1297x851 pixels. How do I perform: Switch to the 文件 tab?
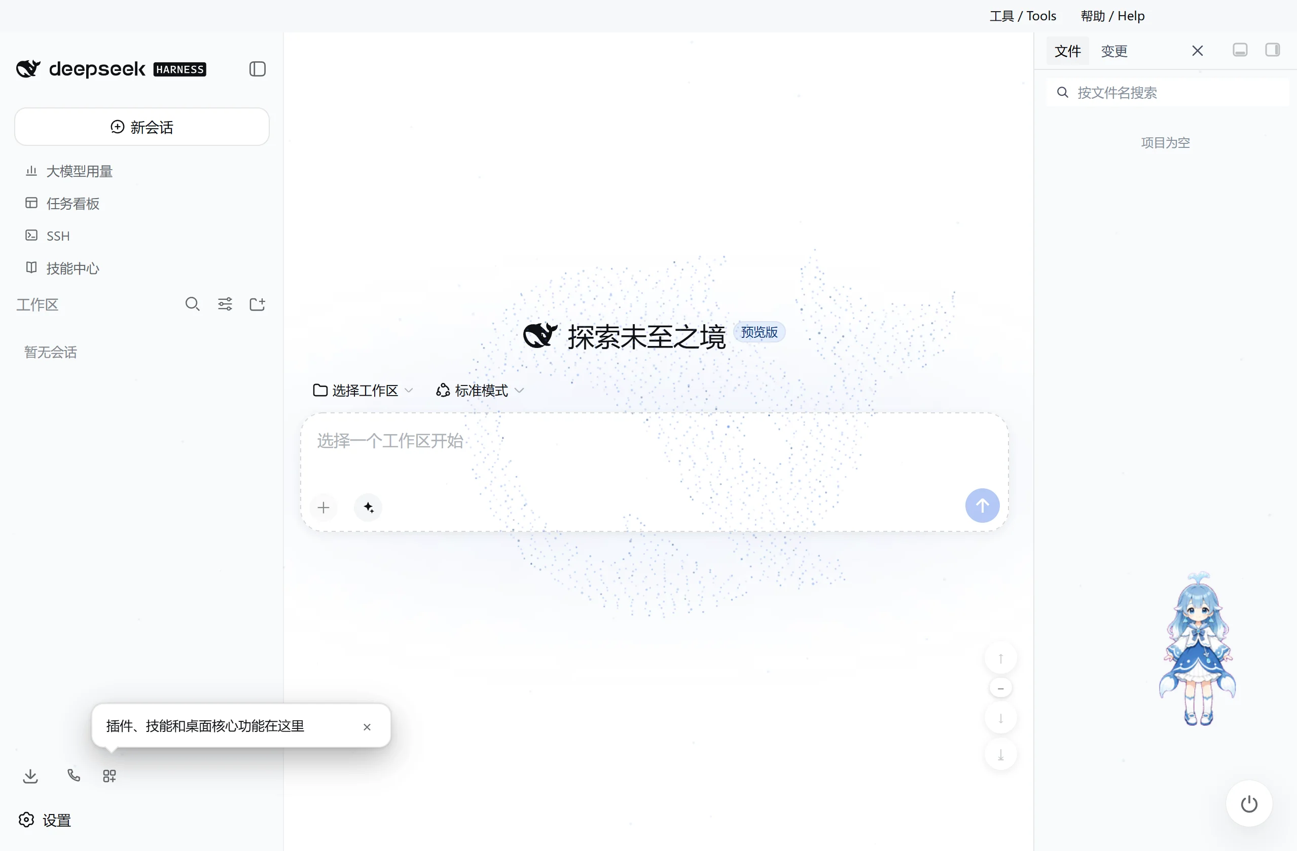1067,51
